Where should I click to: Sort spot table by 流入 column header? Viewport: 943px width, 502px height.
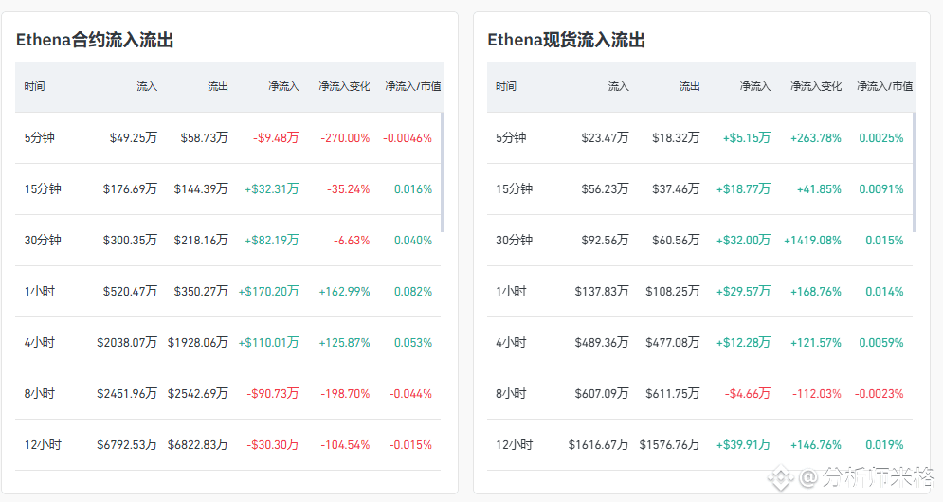[x=618, y=86]
